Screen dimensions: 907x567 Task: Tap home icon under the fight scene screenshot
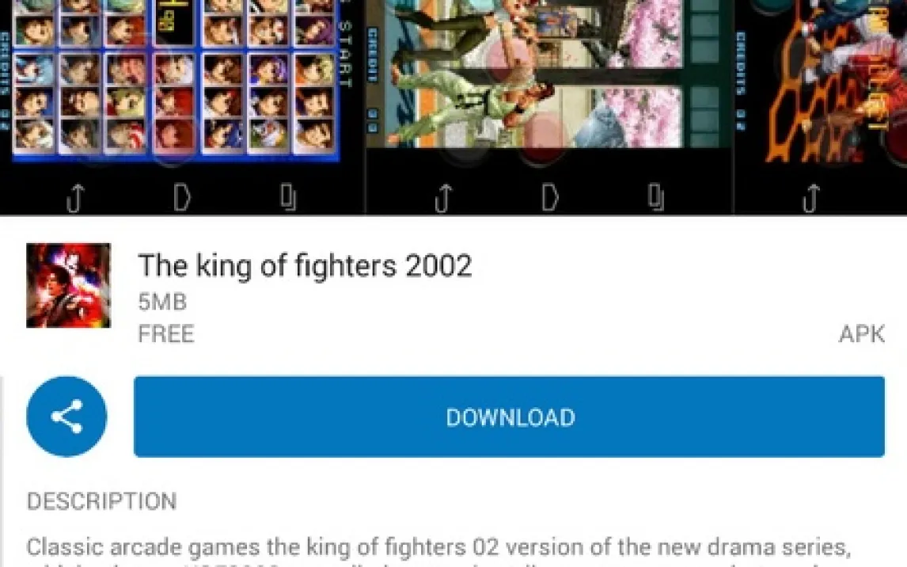click(x=549, y=197)
